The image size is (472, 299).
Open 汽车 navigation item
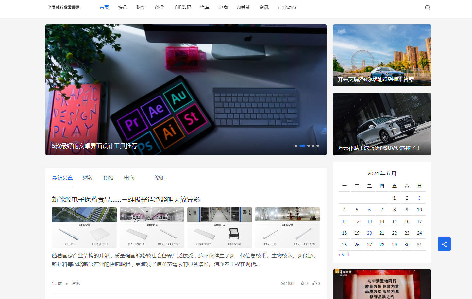coord(205,7)
